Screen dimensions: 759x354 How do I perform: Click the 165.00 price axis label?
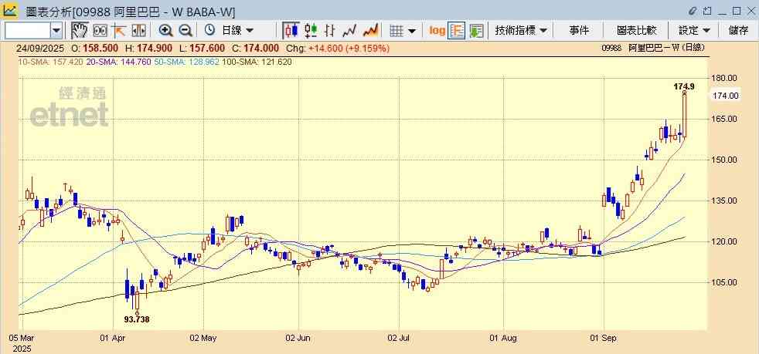click(725, 119)
